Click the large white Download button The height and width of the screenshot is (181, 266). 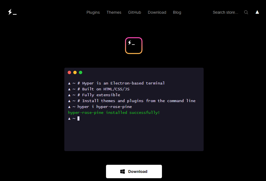click(x=134, y=171)
